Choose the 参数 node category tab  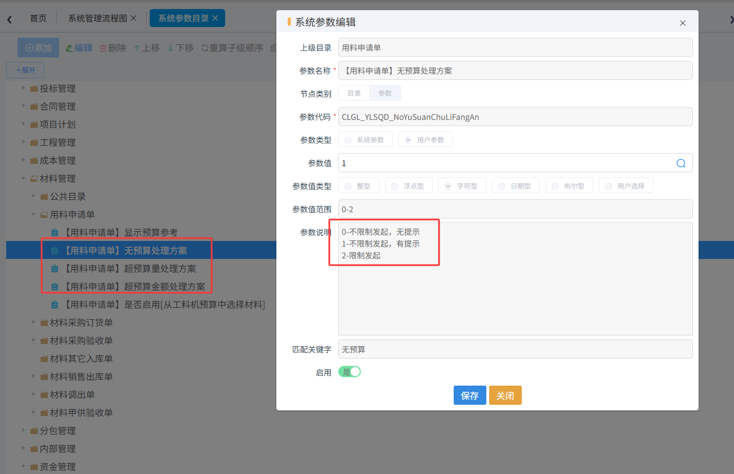coord(385,93)
